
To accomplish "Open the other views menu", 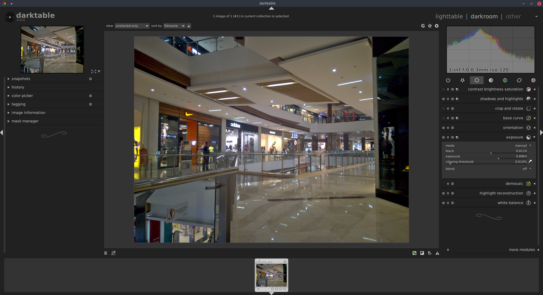I will pos(513,16).
